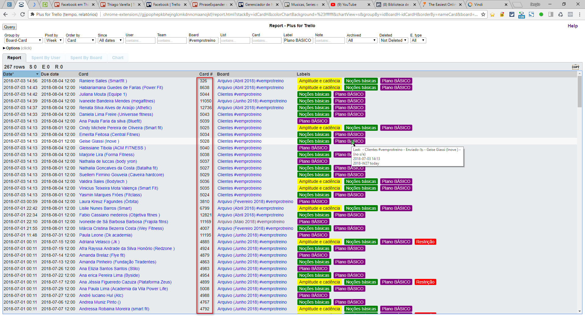The height and width of the screenshot is (317, 585).
Task: Expand the Options section
Action: click(x=12, y=48)
